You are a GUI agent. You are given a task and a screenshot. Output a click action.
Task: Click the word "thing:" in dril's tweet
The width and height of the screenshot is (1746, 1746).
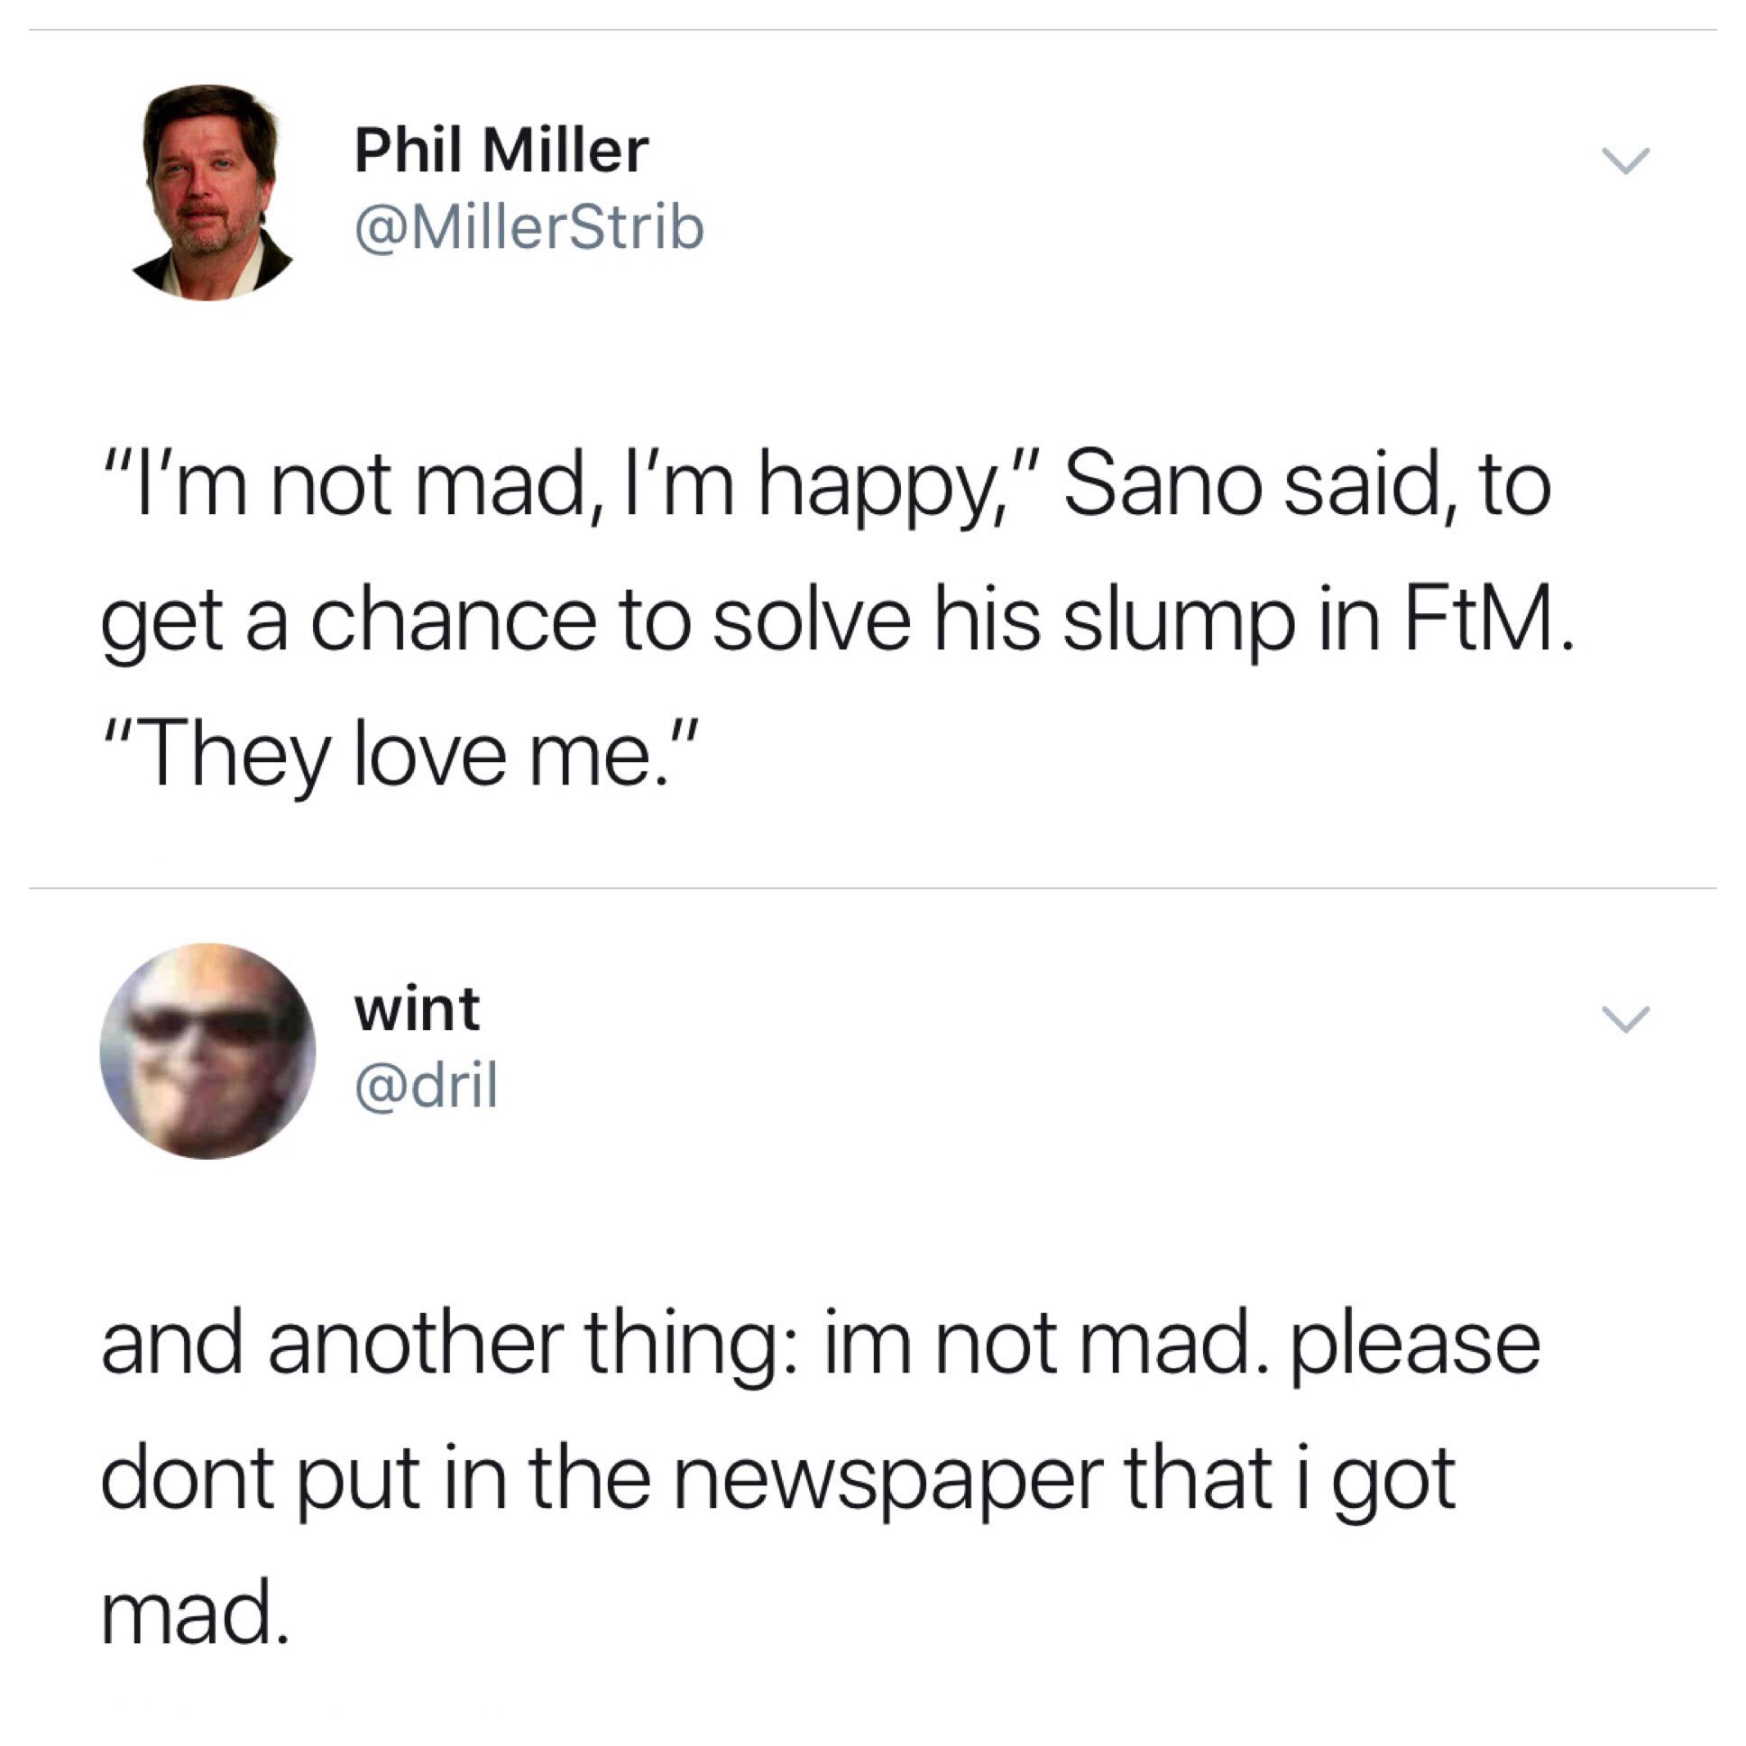694,1345
